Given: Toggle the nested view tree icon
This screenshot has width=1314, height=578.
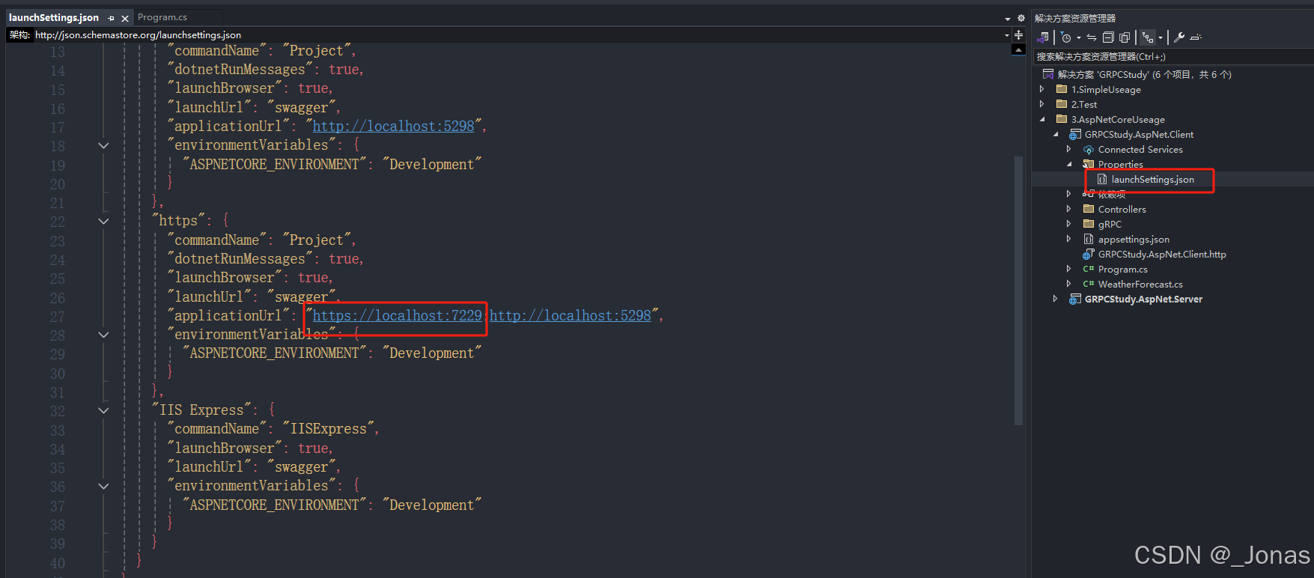Looking at the screenshot, I should [x=1148, y=37].
